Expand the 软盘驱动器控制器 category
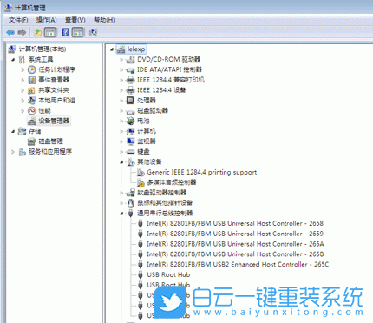Viewport: 373px width, 323px height. click(x=121, y=193)
